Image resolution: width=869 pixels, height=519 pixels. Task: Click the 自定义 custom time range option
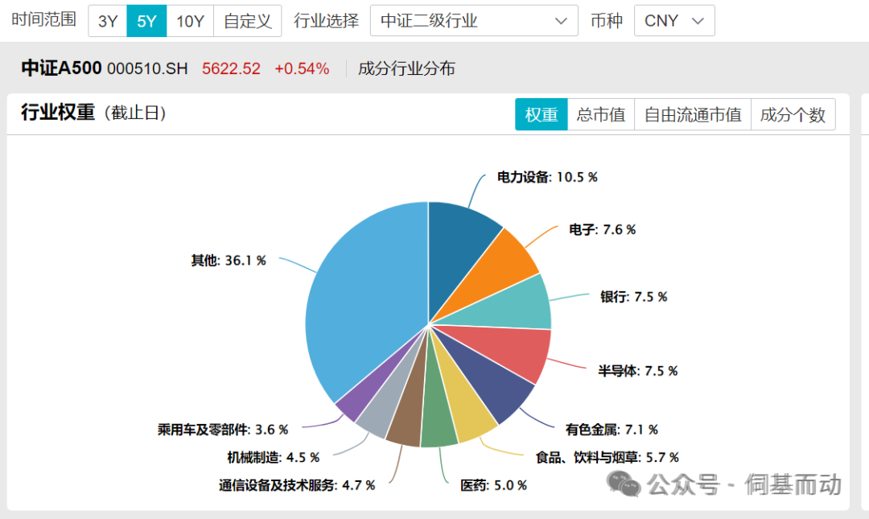(x=247, y=21)
